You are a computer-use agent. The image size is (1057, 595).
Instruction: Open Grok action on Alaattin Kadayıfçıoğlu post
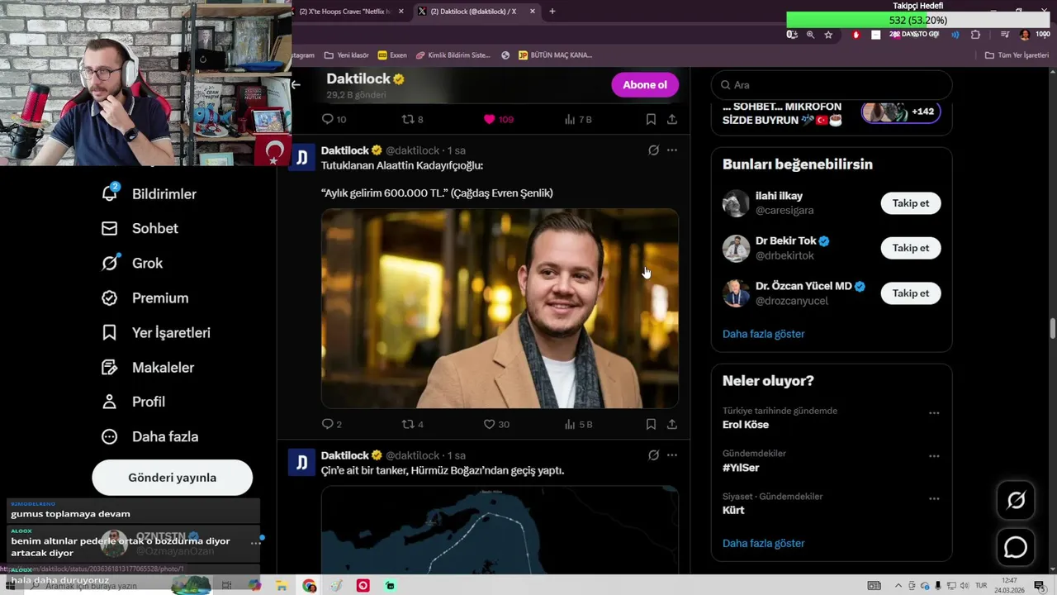(x=653, y=150)
